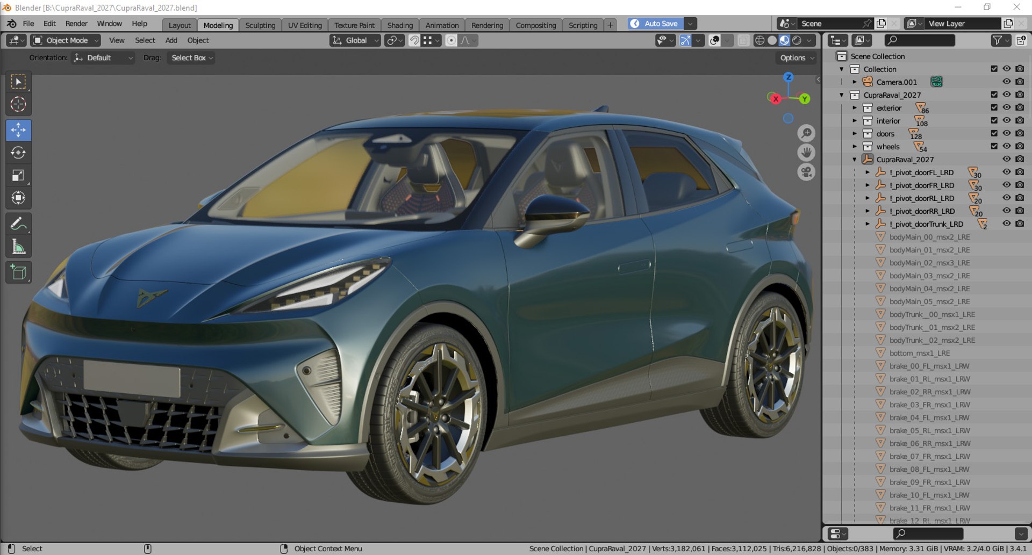Collapse the CupraRaval_2027 armature object
1032x555 pixels.
(855, 159)
